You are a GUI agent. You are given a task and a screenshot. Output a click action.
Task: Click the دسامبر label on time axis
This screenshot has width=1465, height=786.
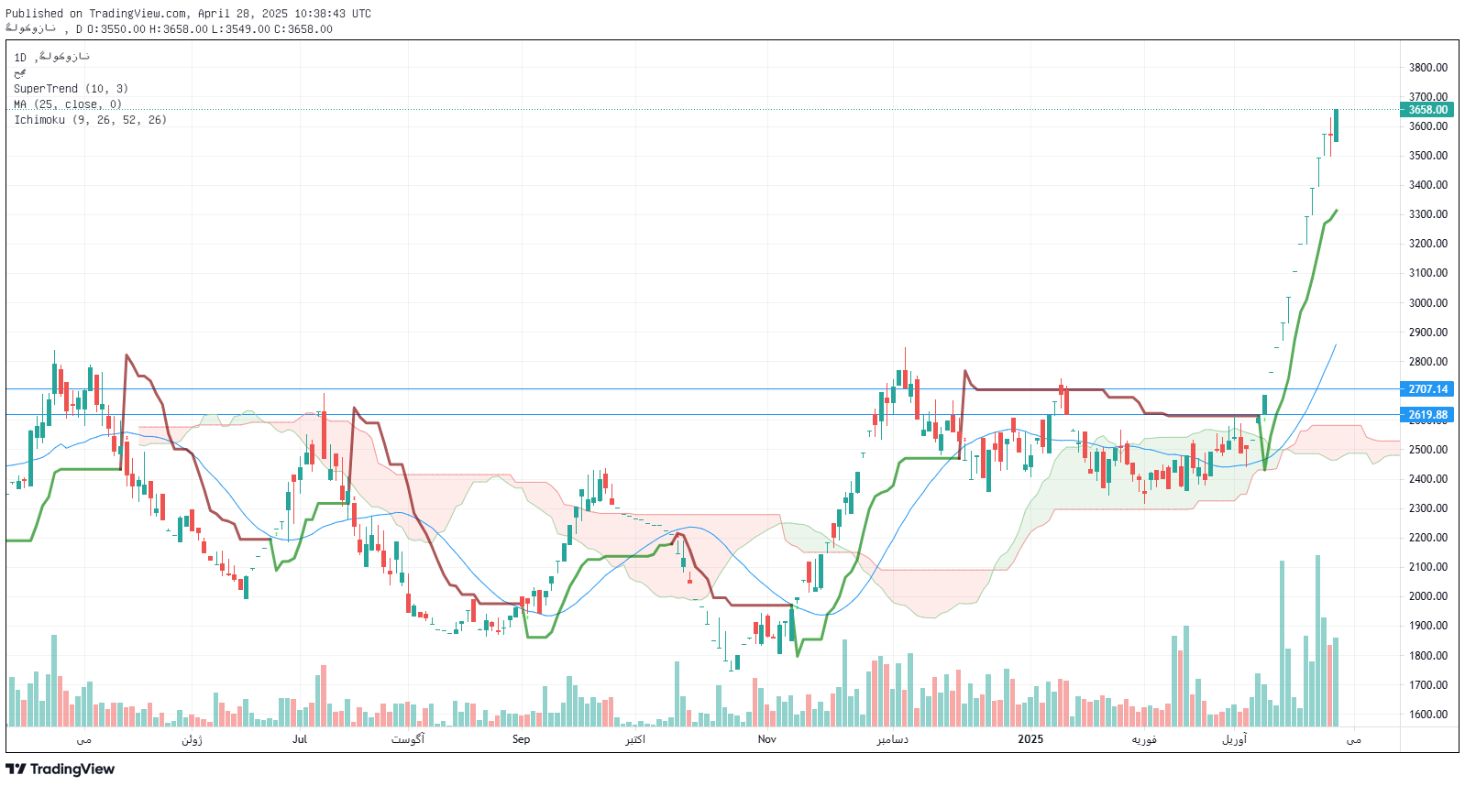pyautogui.click(x=892, y=739)
